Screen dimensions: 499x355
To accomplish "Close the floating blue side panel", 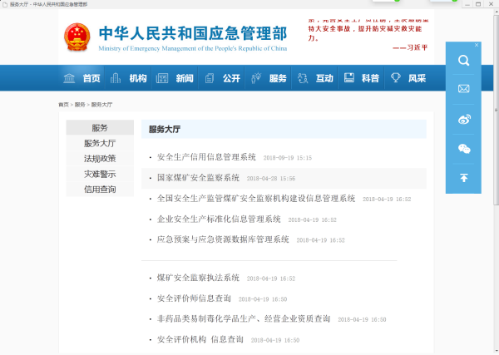I will (x=477, y=45).
